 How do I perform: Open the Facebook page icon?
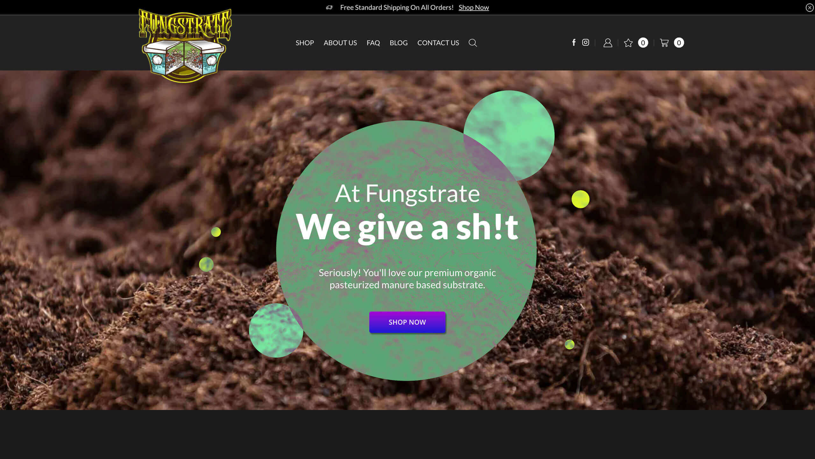(574, 43)
